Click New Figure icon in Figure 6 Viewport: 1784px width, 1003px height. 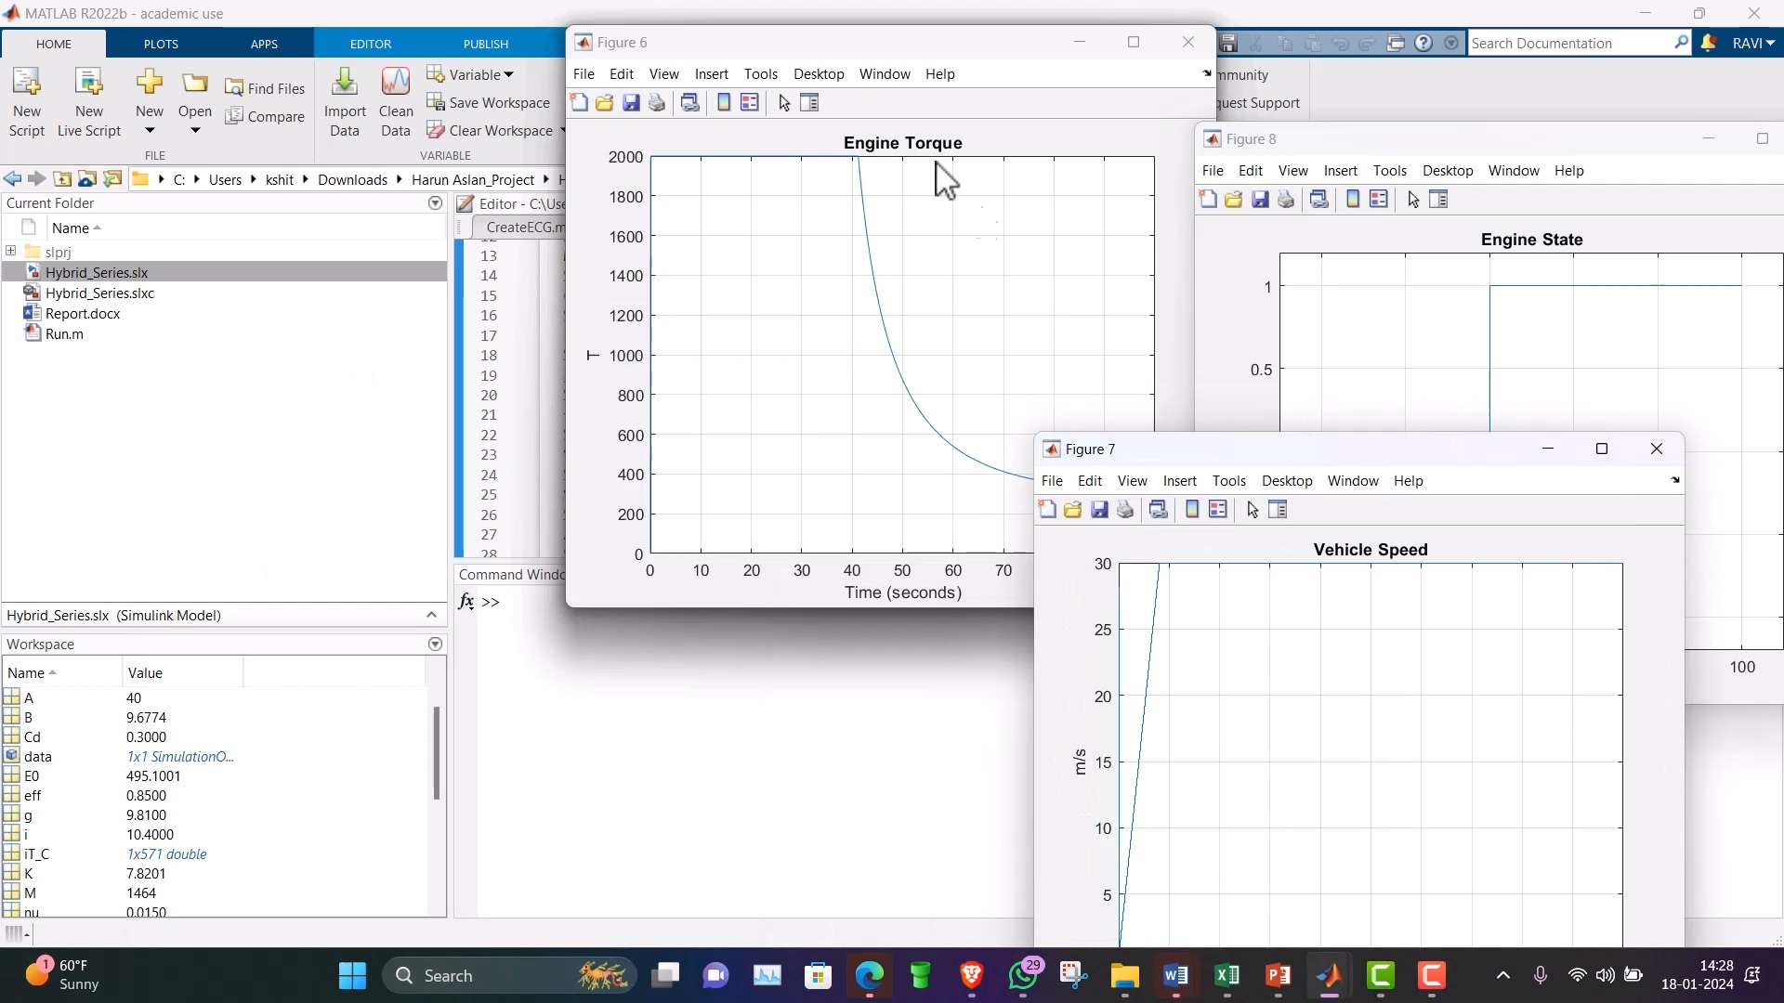579,103
